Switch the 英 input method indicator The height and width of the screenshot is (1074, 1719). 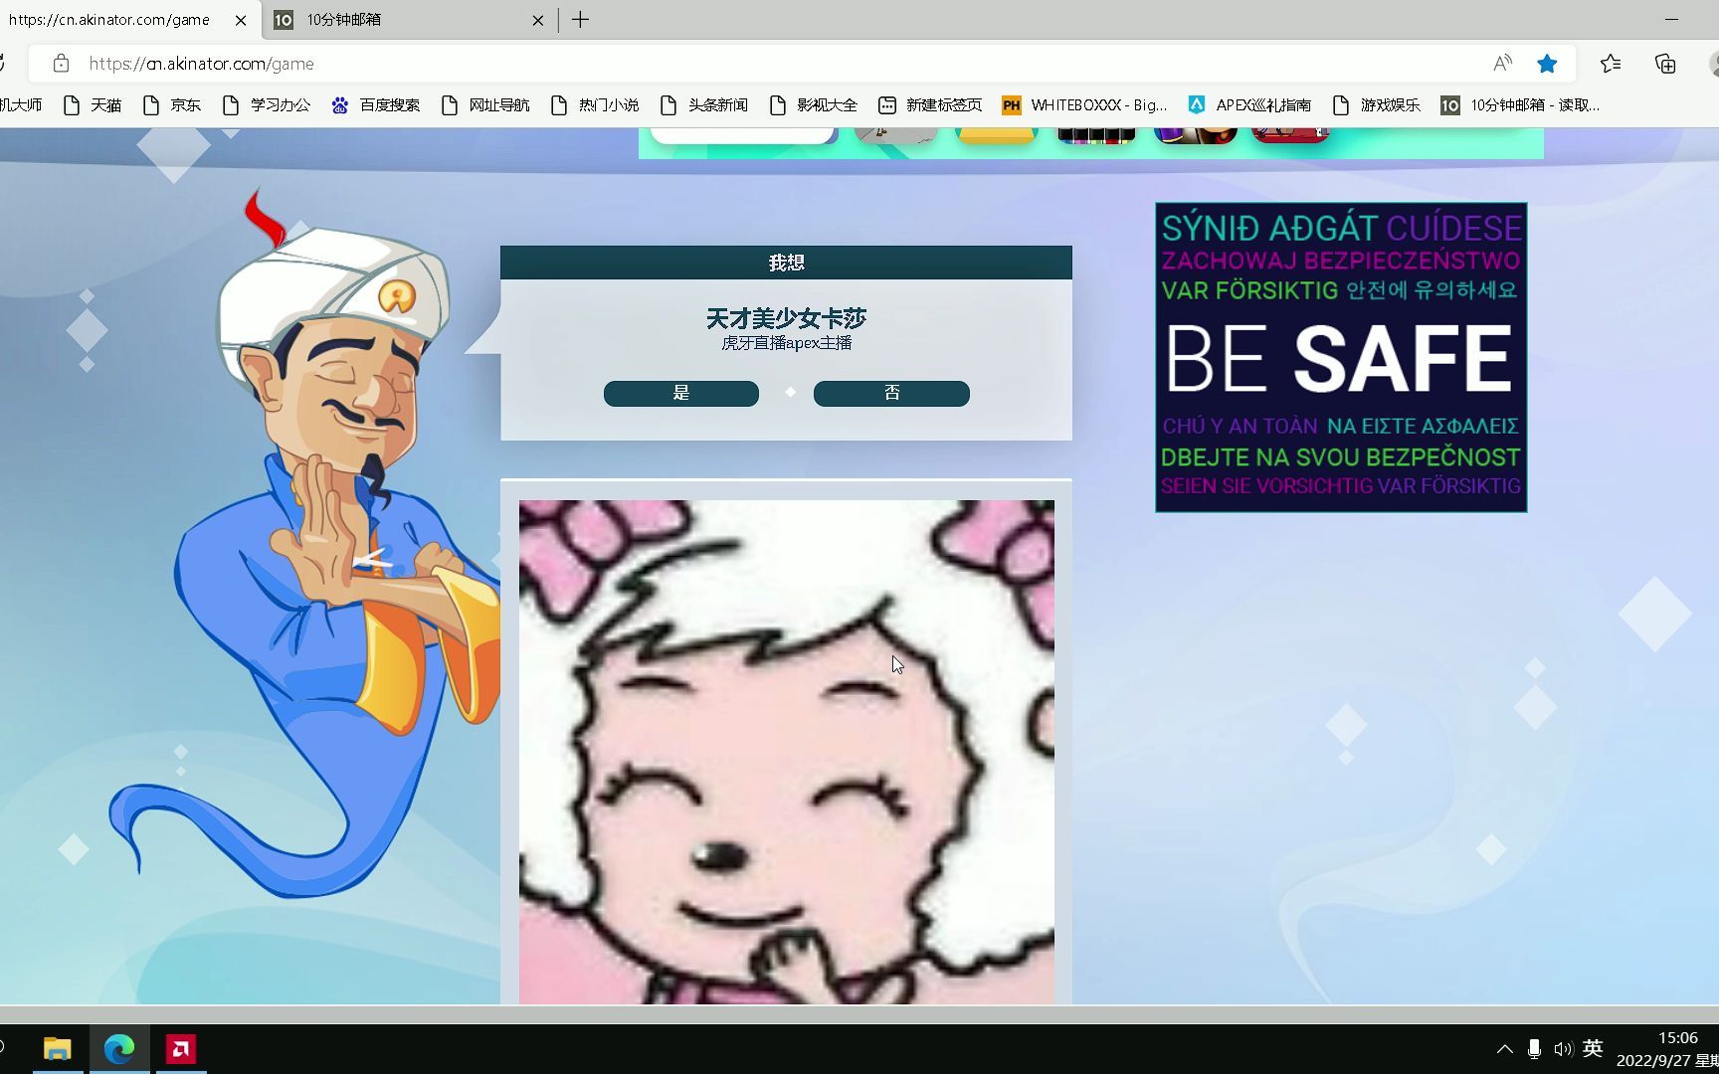click(x=1593, y=1048)
